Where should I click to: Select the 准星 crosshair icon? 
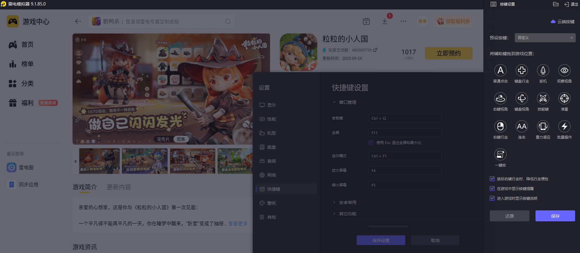coord(564,98)
